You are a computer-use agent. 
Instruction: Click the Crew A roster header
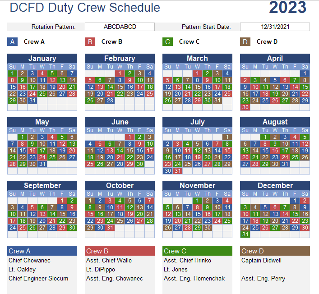point(42,251)
